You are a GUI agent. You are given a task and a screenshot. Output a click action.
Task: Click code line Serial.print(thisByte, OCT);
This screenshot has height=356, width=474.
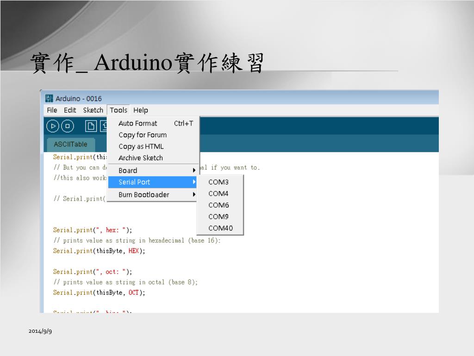pos(99,293)
